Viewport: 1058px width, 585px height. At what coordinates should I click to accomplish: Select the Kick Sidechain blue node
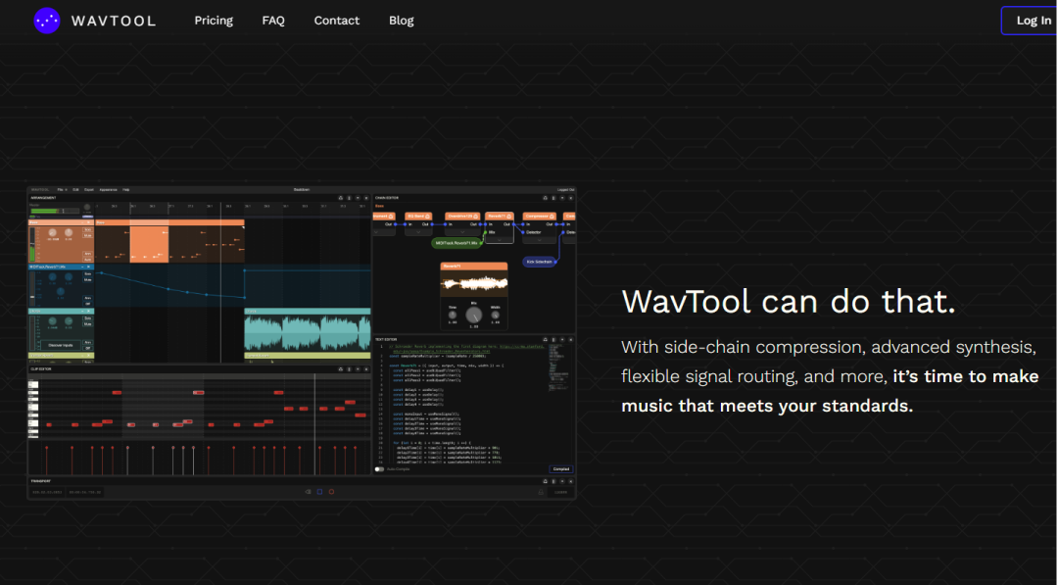pos(539,262)
